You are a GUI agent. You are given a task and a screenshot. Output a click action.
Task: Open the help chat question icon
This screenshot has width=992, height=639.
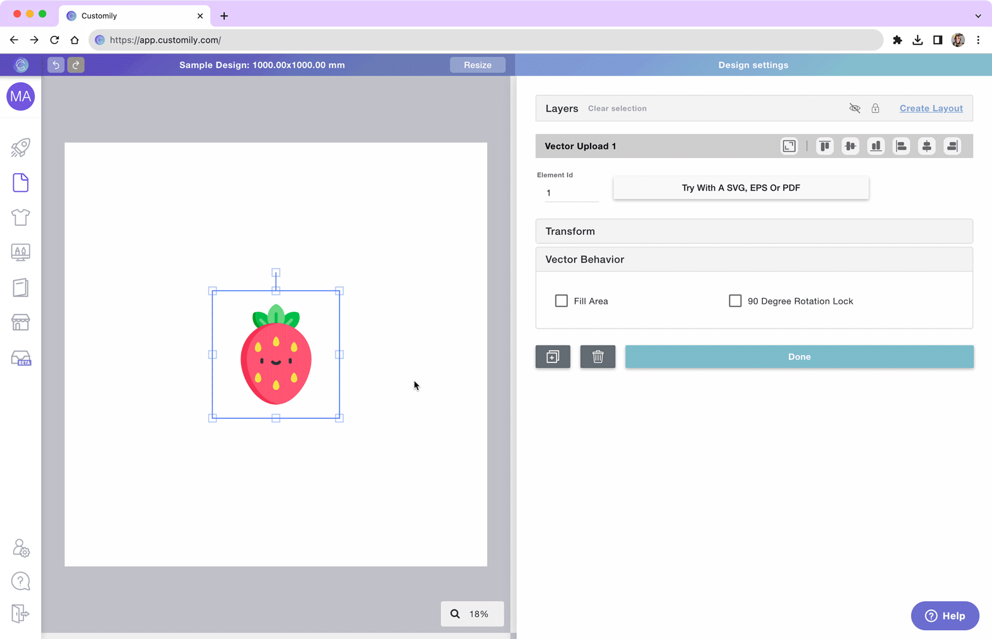pyautogui.click(x=21, y=581)
